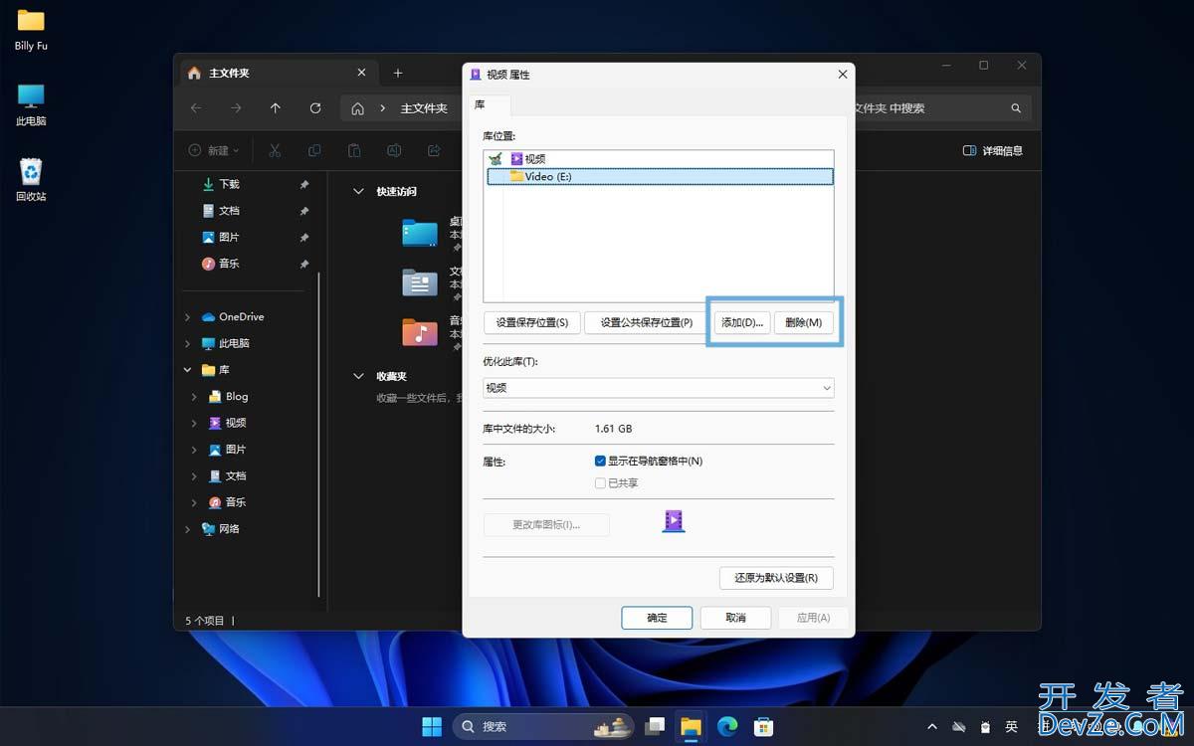Image resolution: width=1194 pixels, height=746 pixels.
Task: Click the home icon in address bar
Action: pyautogui.click(x=358, y=108)
